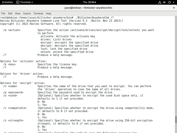Close the terminal window with the X button

[174, 8]
